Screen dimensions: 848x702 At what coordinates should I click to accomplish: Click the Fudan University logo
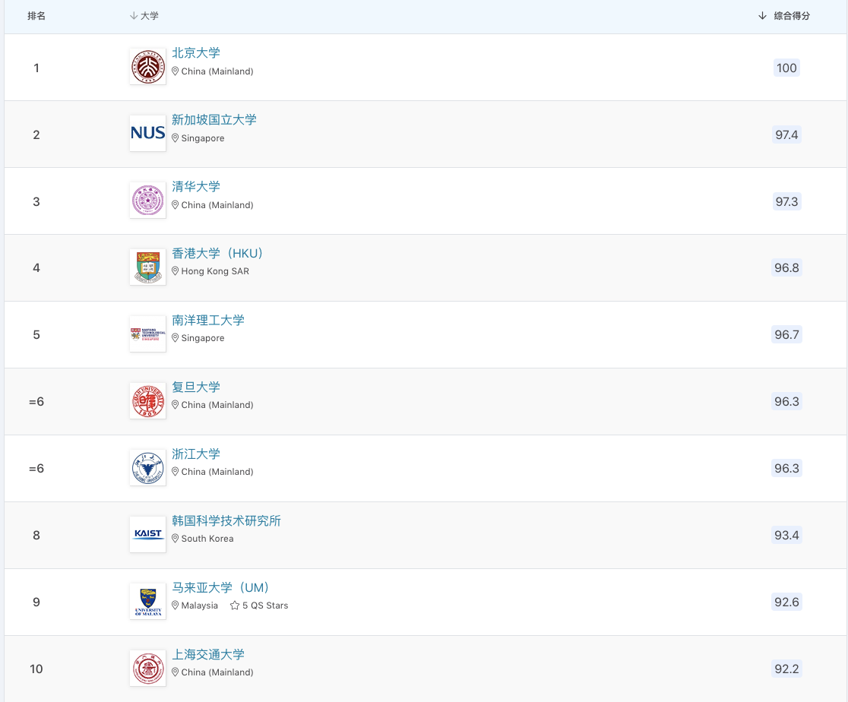[147, 401]
